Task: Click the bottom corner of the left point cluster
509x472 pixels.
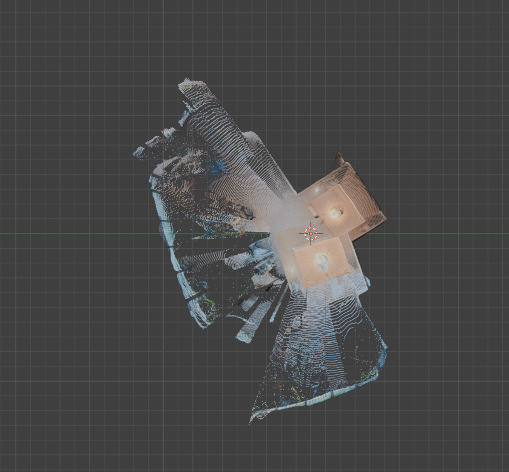Action: click(203, 325)
